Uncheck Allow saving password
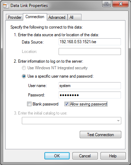Image resolution: width=131 pixels, height=165 pixels. click(67, 104)
